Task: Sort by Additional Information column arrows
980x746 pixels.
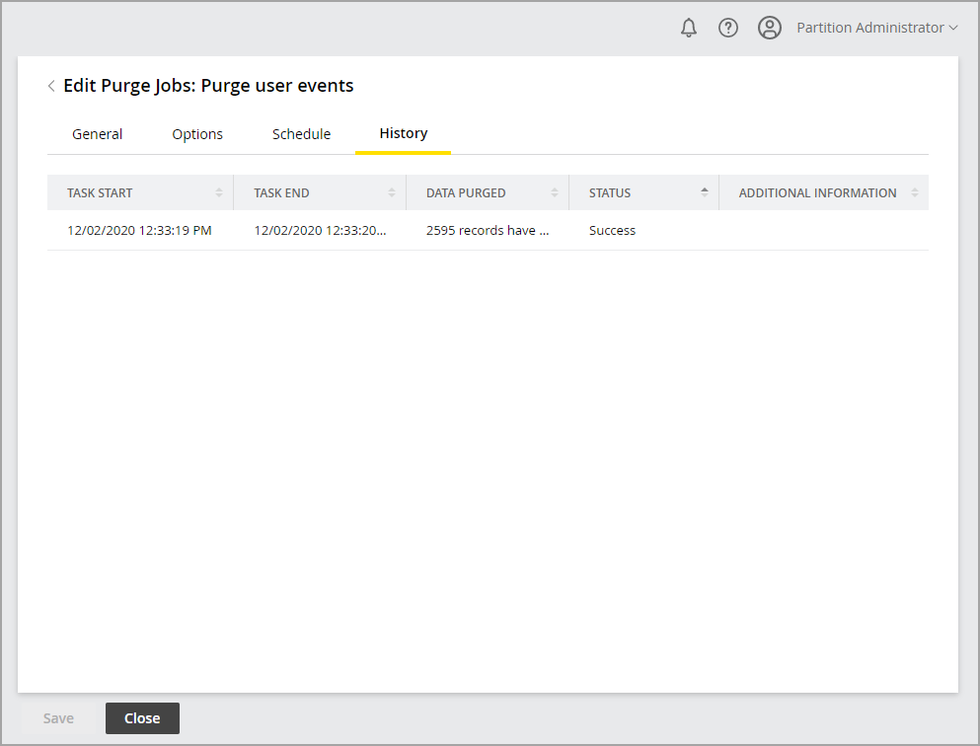Action: coord(915,192)
